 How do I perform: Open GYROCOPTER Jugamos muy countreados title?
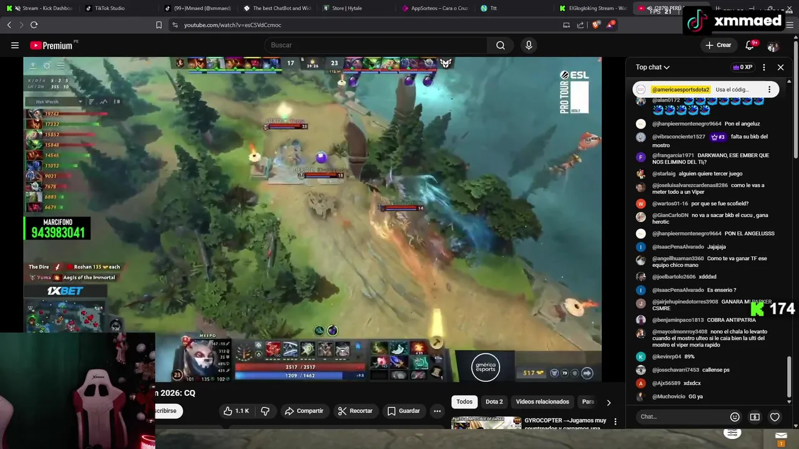pyautogui.click(x=566, y=423)
